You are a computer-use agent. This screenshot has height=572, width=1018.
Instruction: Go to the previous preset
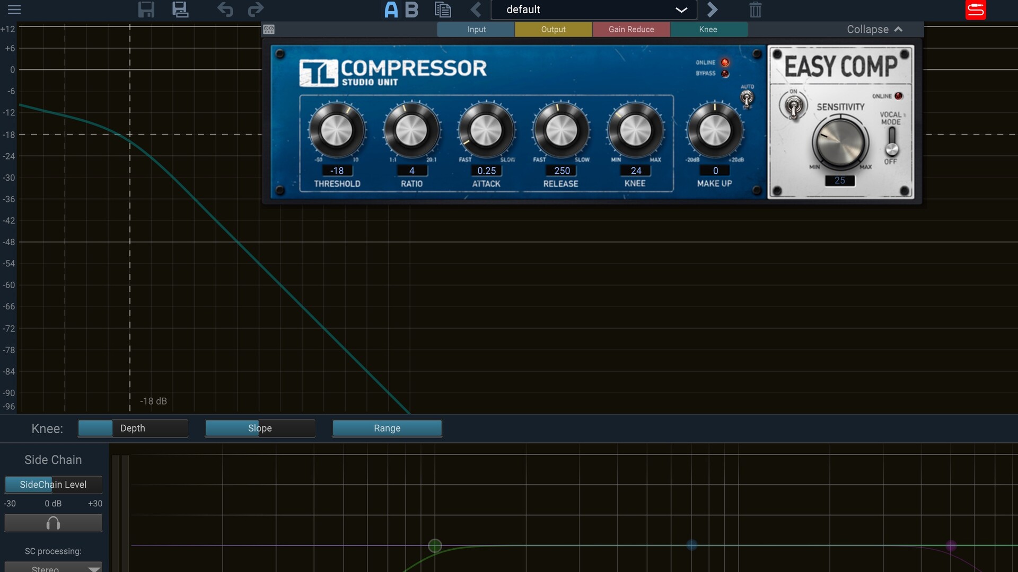[x=476, y=10]
